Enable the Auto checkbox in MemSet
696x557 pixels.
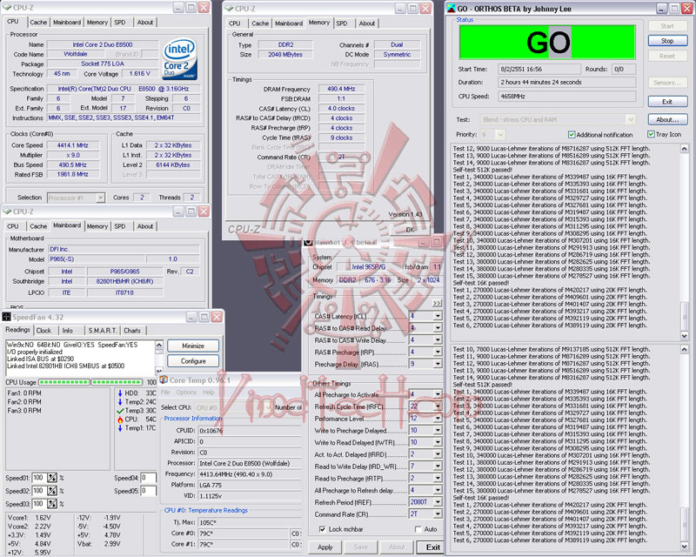(x=418, y=529)
